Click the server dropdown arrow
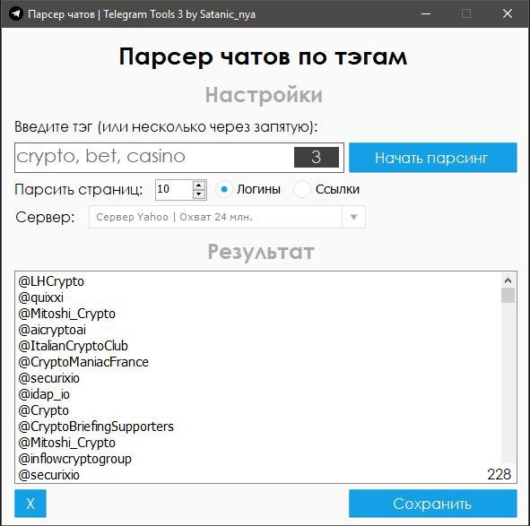 [x=353, y=217]
